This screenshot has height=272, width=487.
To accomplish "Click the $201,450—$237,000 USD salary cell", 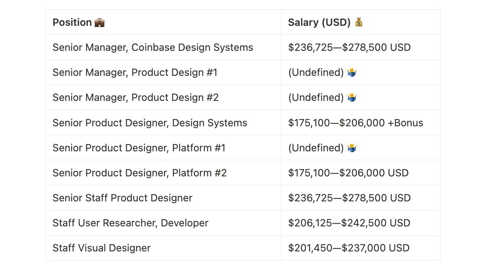I will click(x=361, y=248).
